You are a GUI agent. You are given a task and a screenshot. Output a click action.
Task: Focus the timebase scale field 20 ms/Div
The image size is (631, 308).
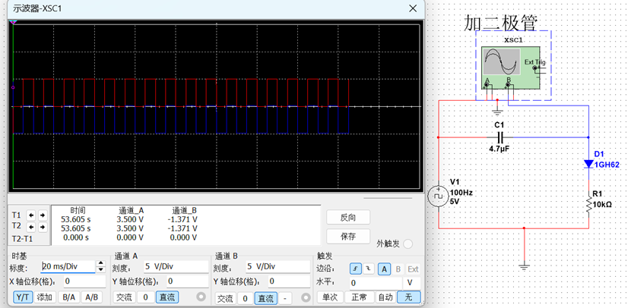coord(68,266)
